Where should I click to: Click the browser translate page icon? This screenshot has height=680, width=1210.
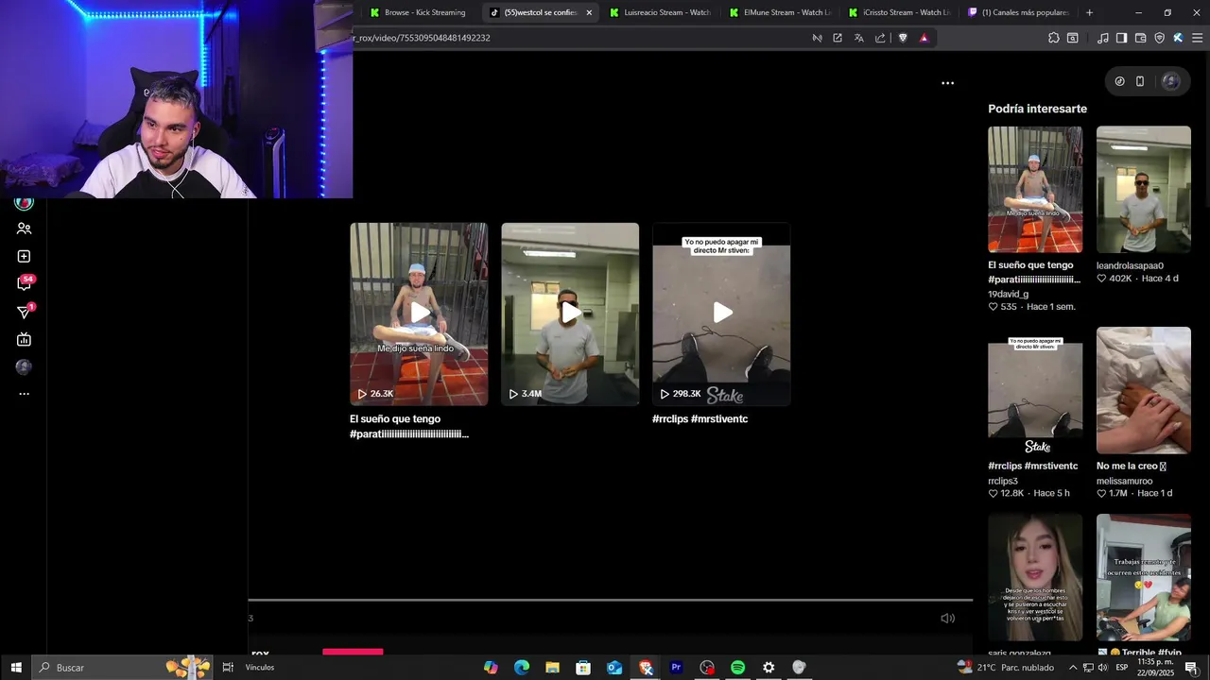pos(858,38)
